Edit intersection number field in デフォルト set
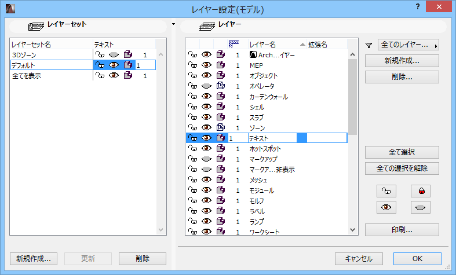 tap(145, 65)
